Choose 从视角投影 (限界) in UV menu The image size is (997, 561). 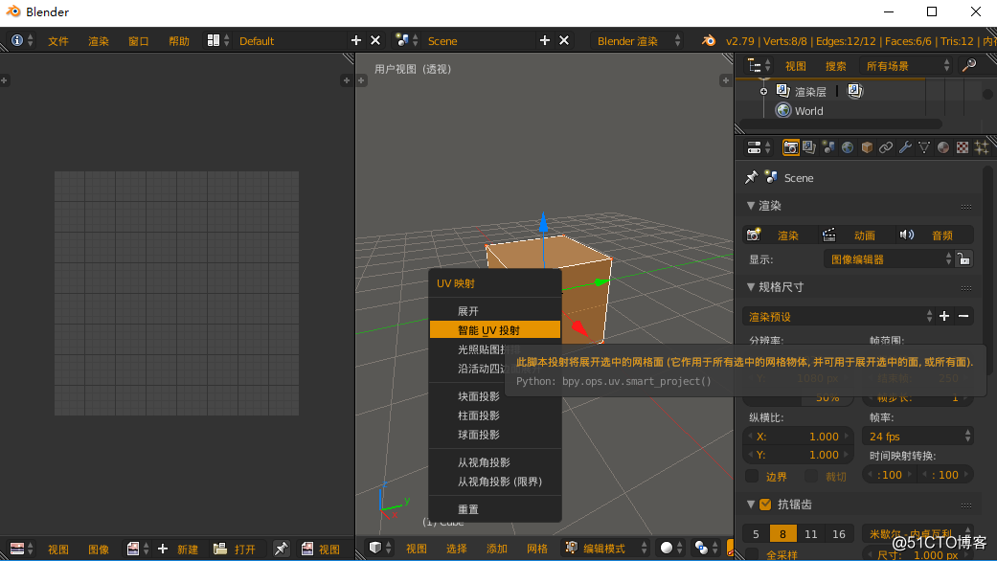click(x=495, y=482)
